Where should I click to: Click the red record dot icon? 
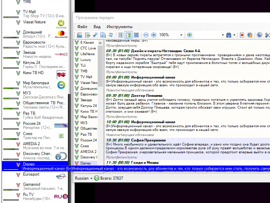pyautogui.click(x=242, y=35)
